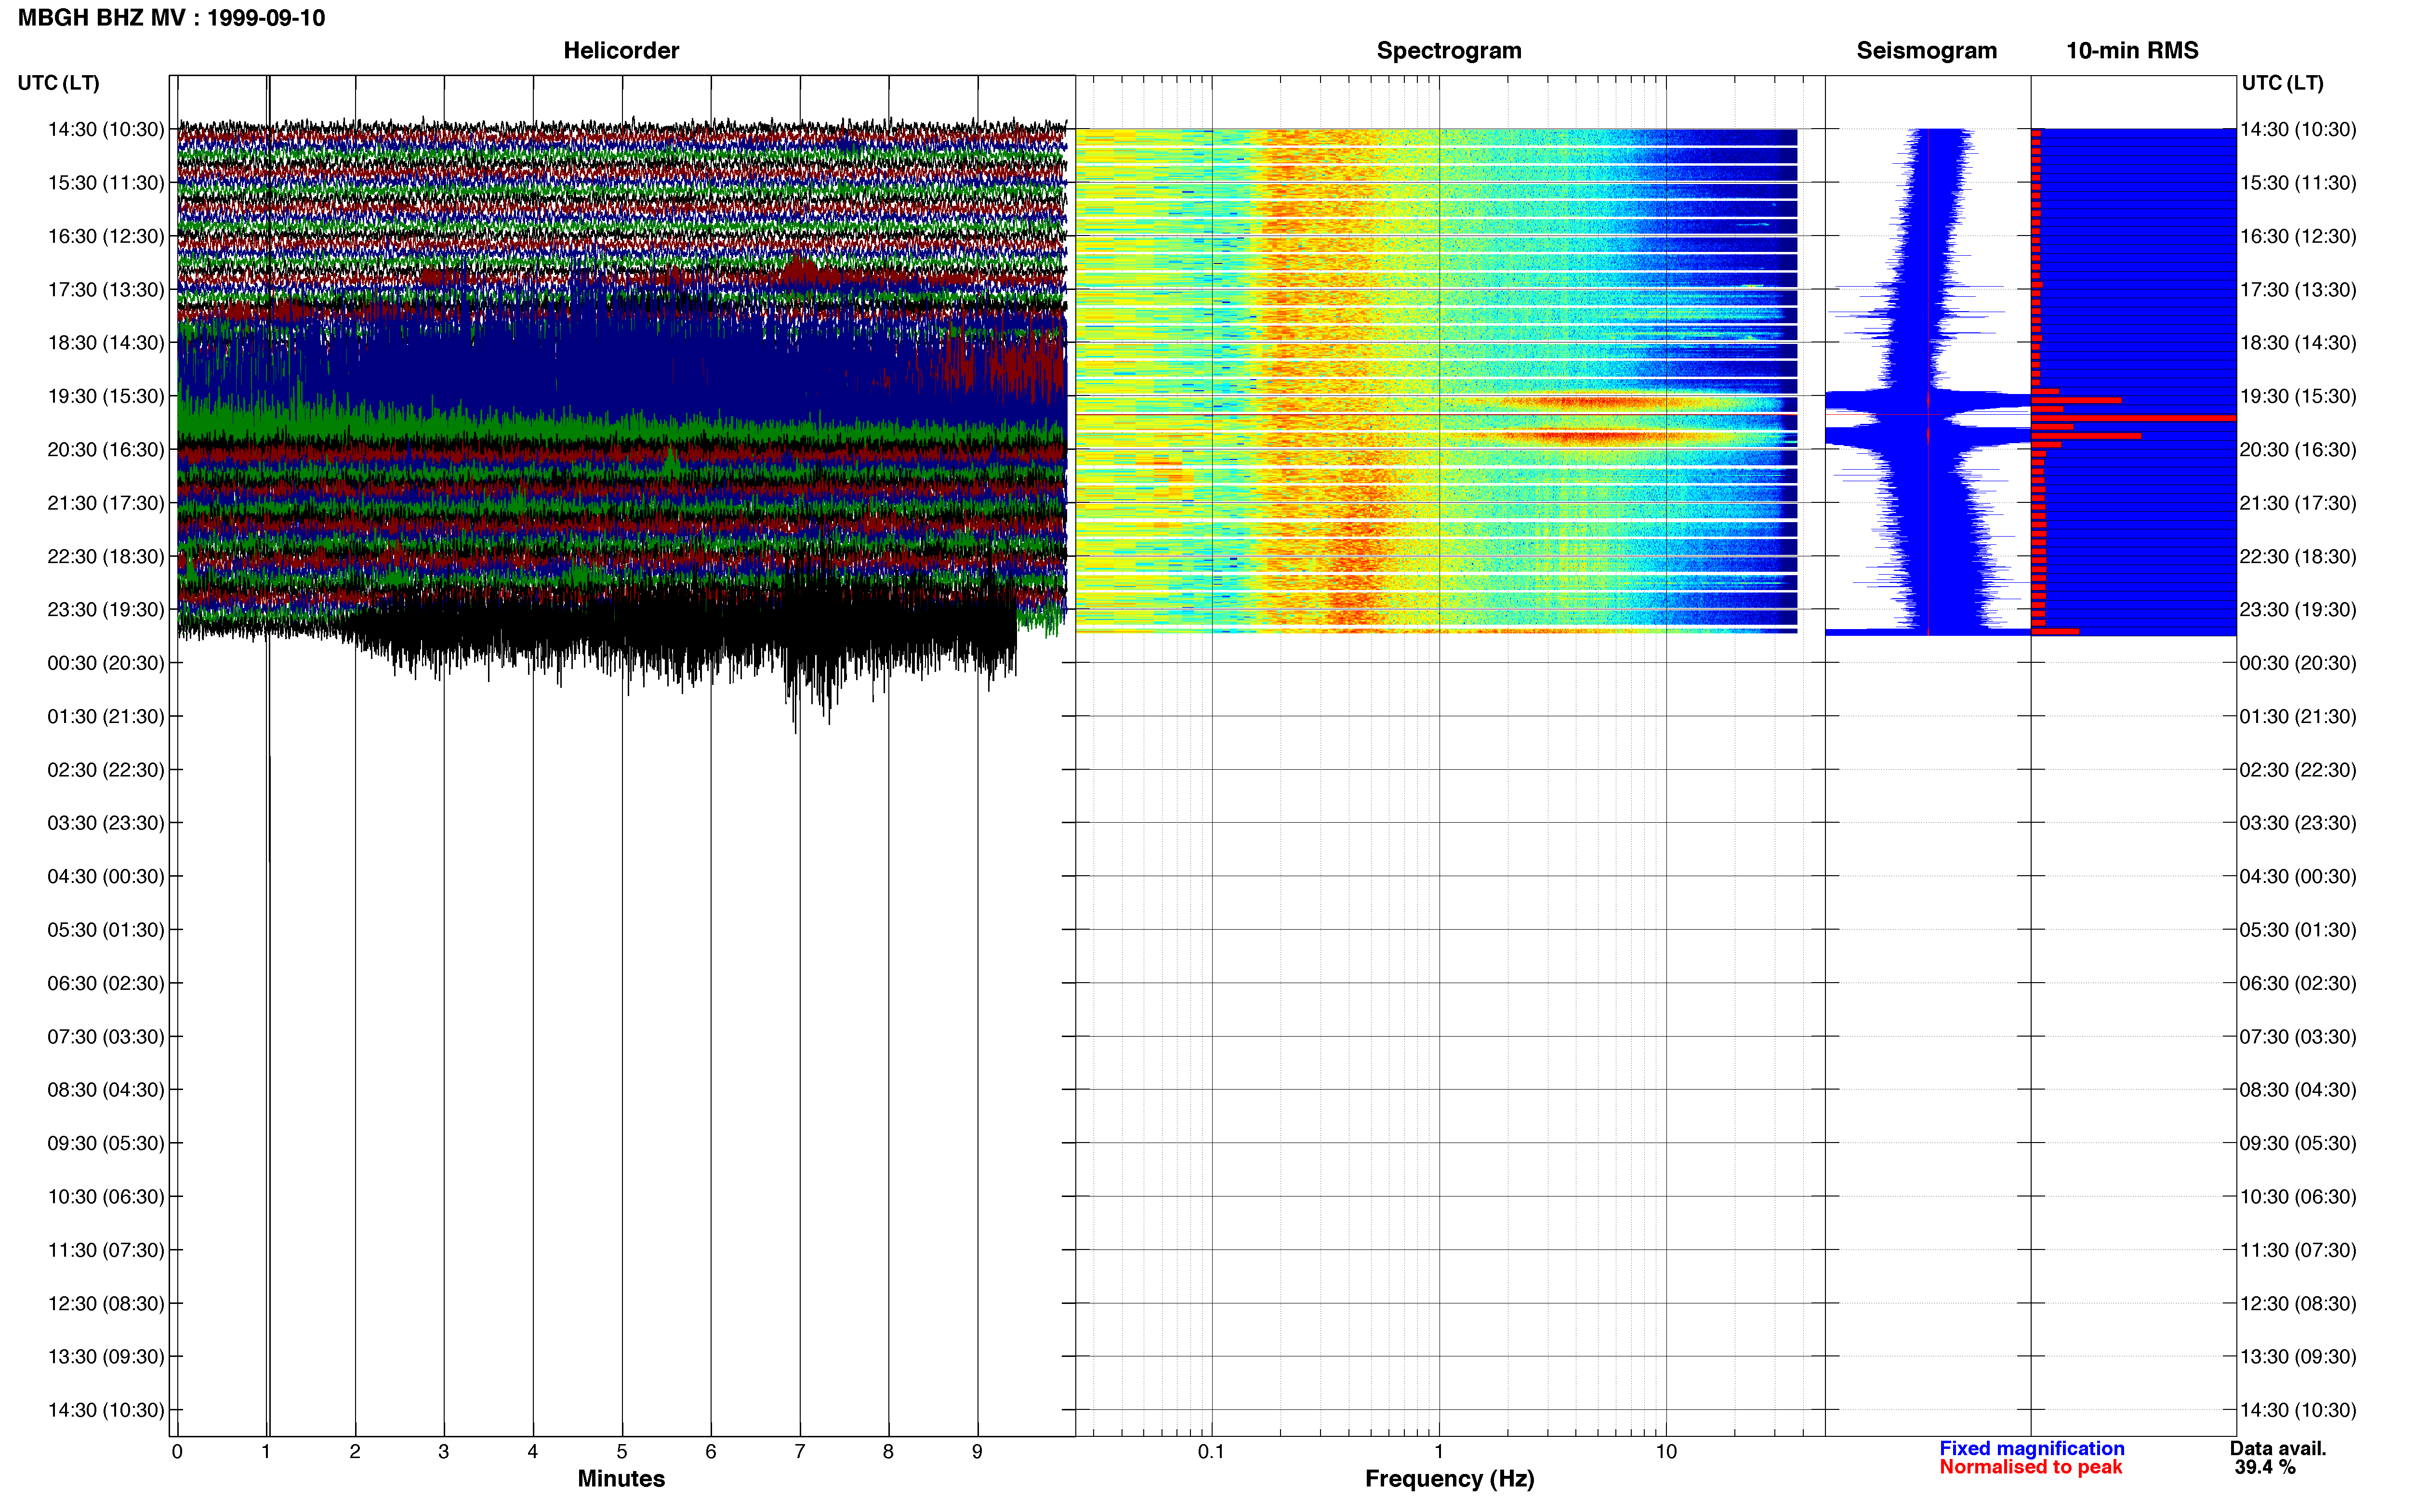2418x1512 pixels.
Task: Click right time label 19:30 (15:30)
Action: pos(2298,396)
